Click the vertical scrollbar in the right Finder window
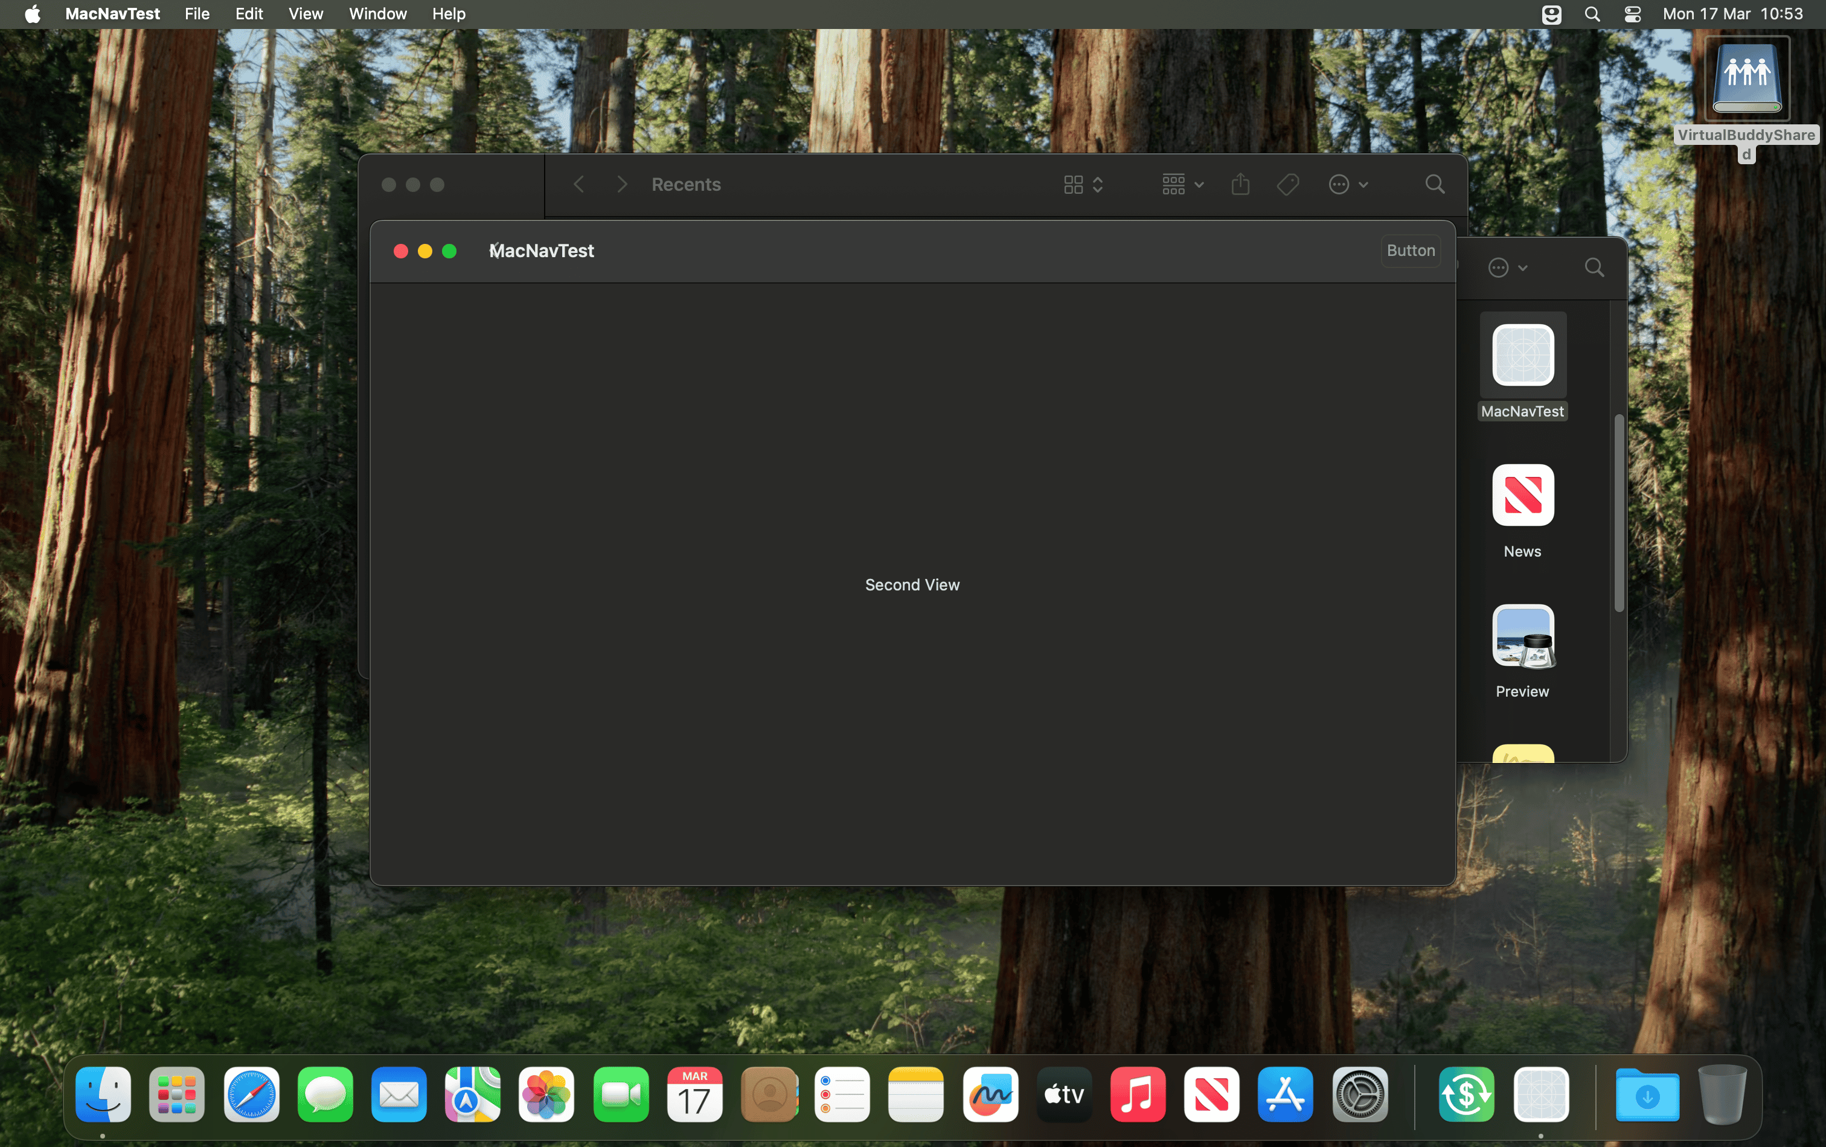This screenshot has width=1826, height=1147. pos(1618,513)
